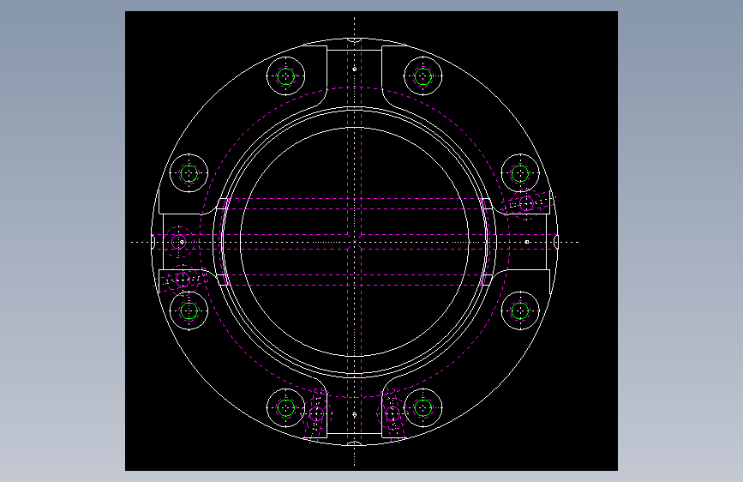Click the center point of the flange drawing

[355, 242]
